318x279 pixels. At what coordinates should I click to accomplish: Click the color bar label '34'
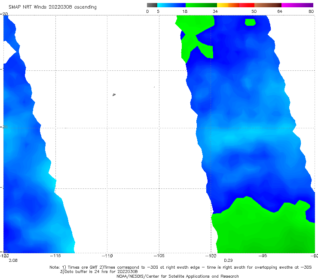[215, 11]
